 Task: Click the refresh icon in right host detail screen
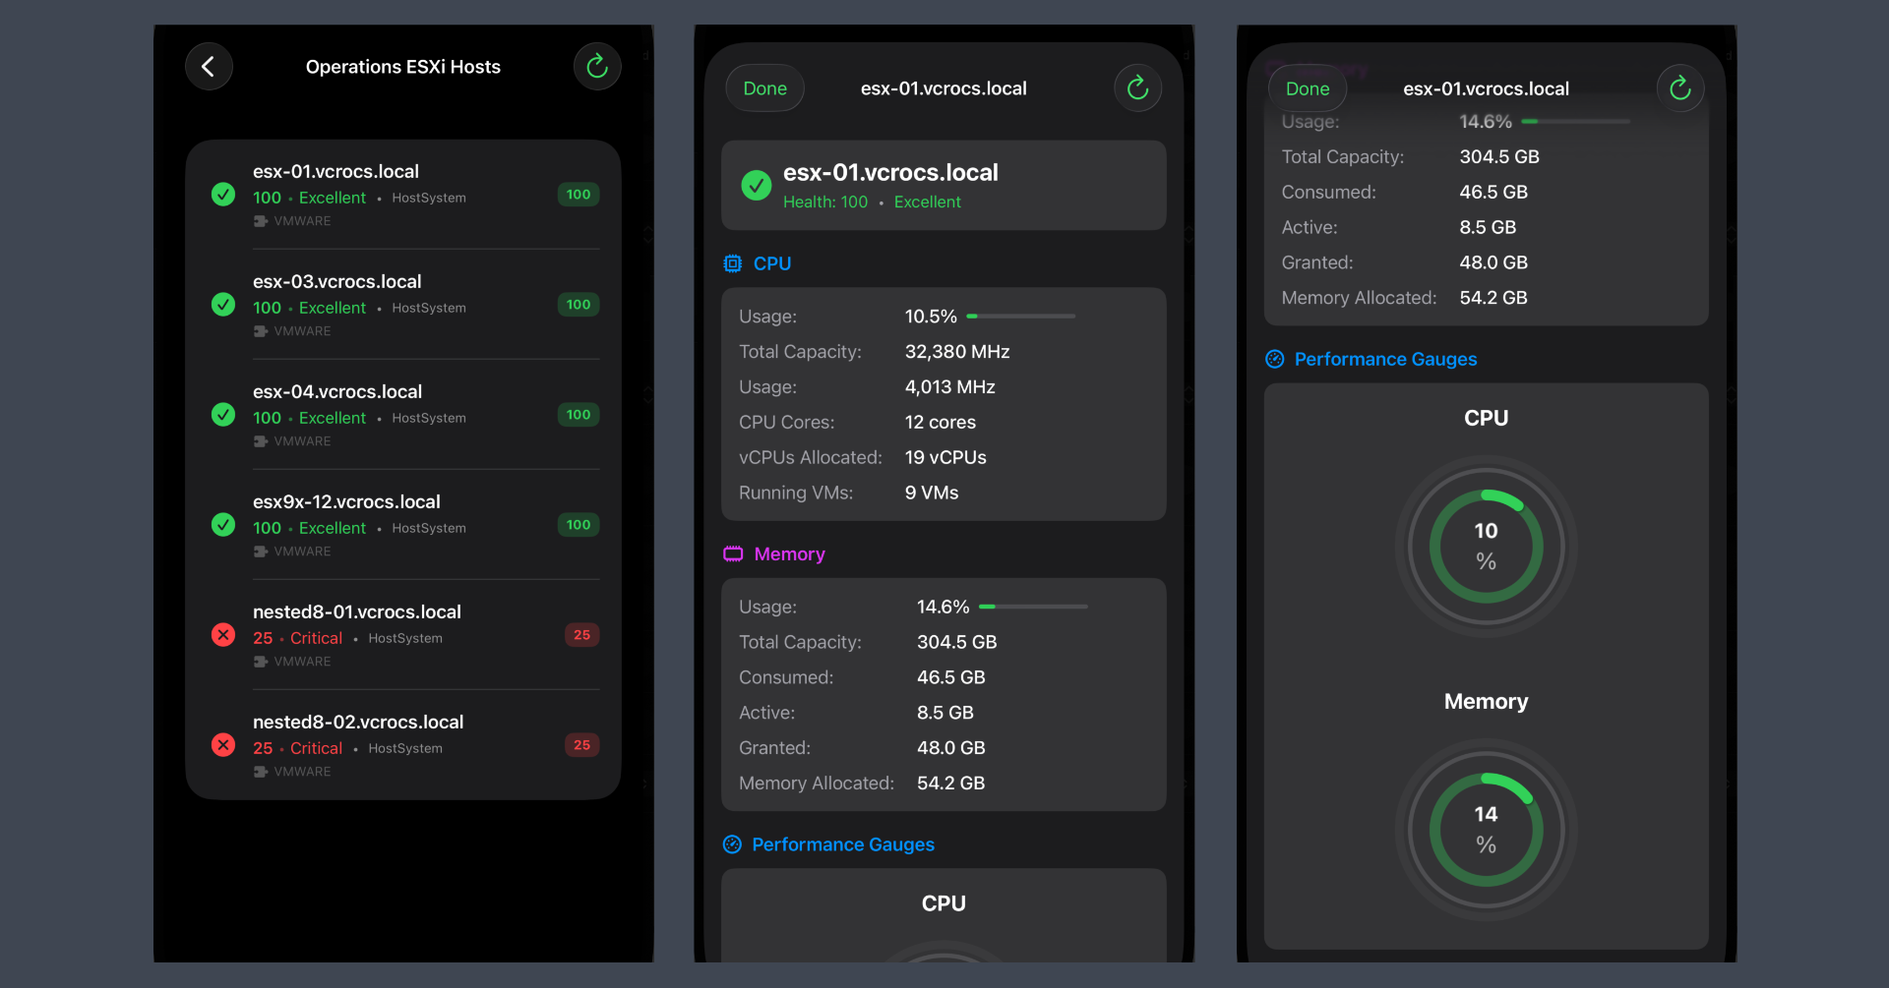(x=1679, y=88)
